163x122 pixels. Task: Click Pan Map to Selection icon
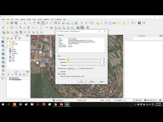point(38,23)
